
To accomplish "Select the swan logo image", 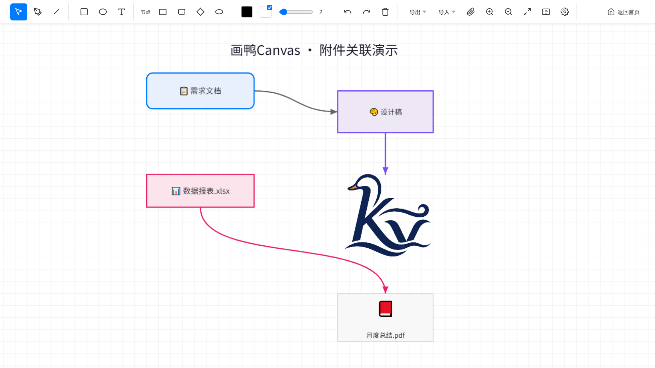I will (388, 215).
